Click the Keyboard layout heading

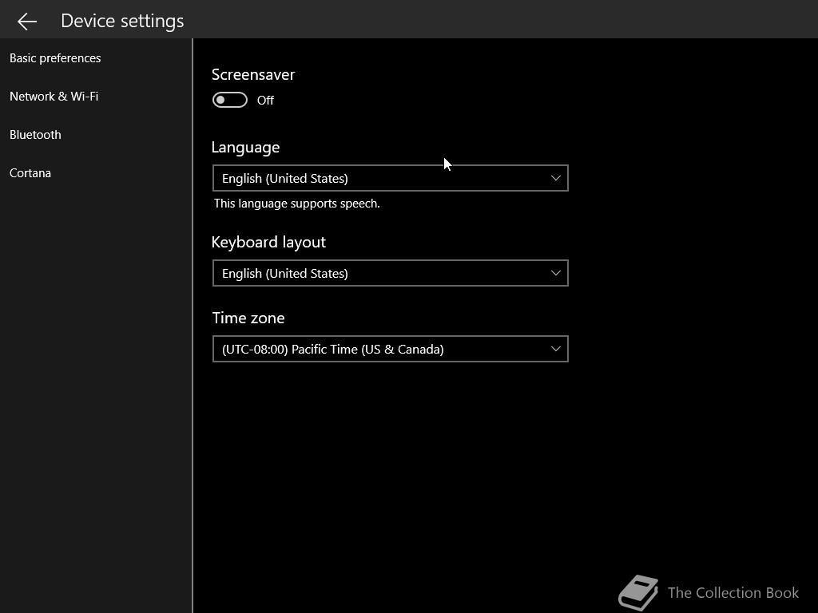coord(268,243)
